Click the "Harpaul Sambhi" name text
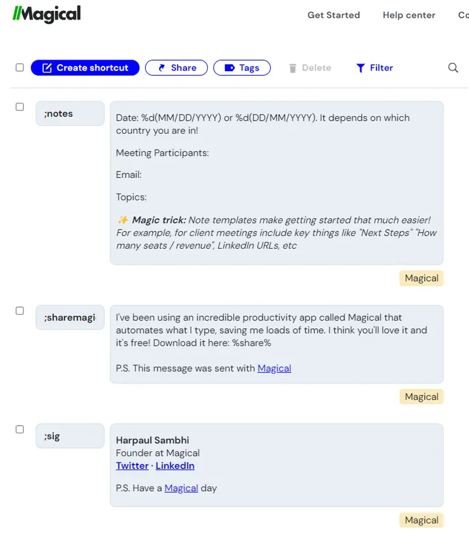469x533 pixels. tap(153, 440)
